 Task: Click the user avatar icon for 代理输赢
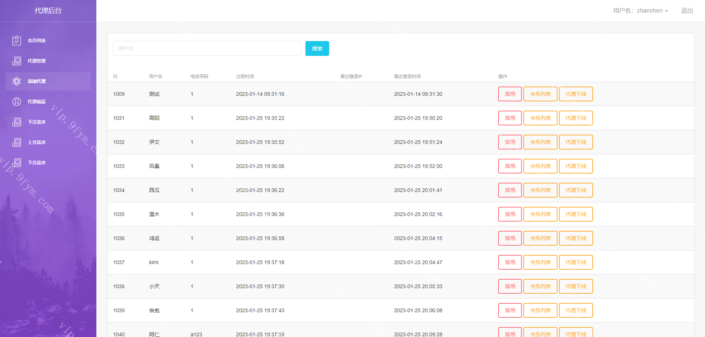17,102
